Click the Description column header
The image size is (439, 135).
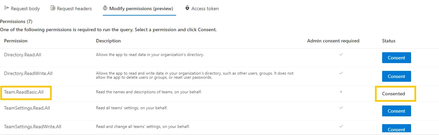(108, 41)
